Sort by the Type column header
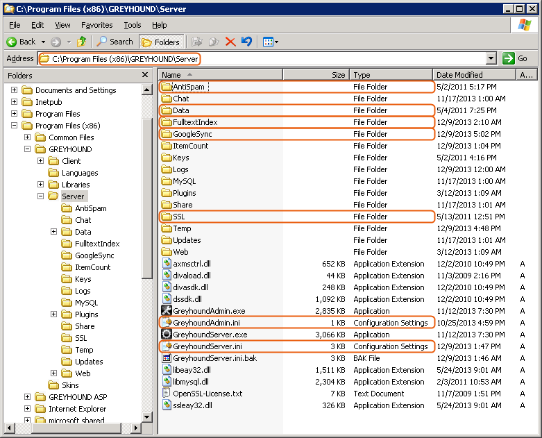The image size is (542, 438). (x=391, y=75)
